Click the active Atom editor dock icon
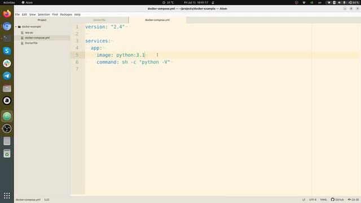The width and height of the screenshot is (361, 203). pos(7,116)
